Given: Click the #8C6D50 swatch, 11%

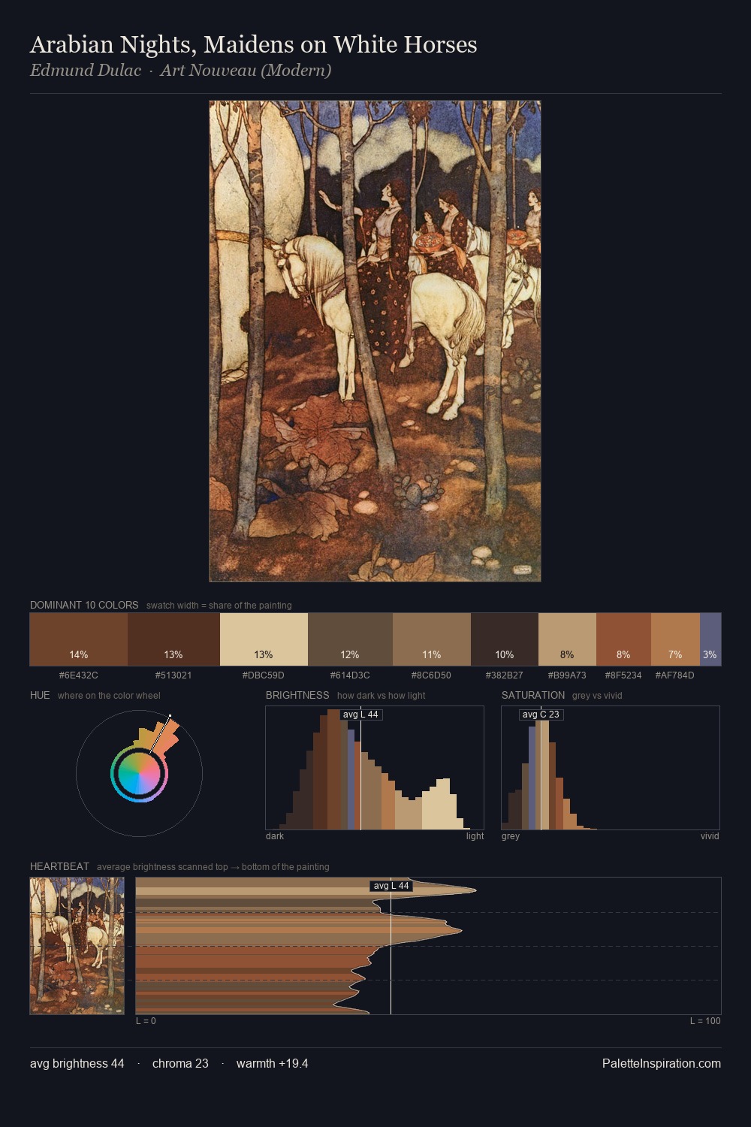Looking at the screenshot, I should (x=432, y=639).
